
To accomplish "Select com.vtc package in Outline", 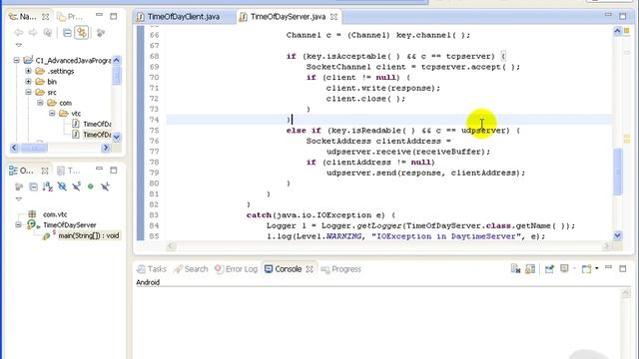I will pos(55,214).
